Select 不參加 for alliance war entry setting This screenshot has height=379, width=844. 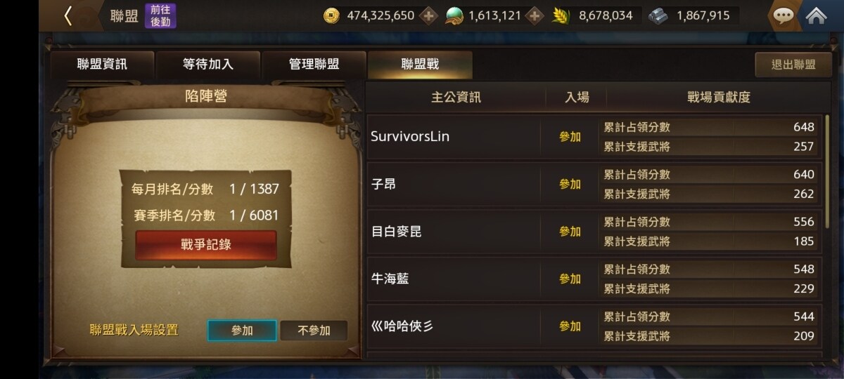click(x=314, y=331)
